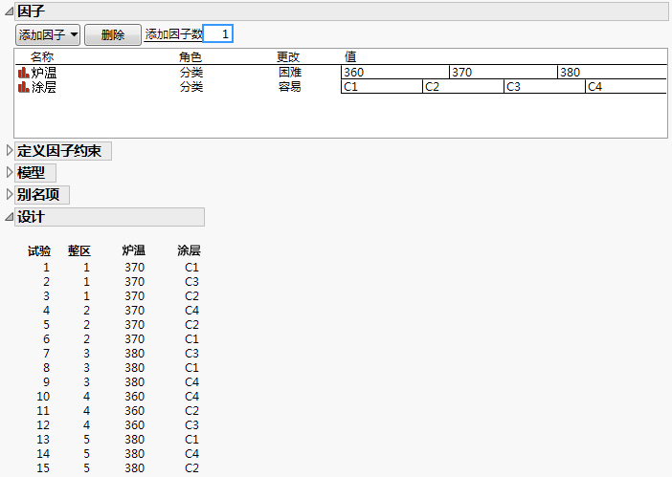Click 炉温 value 370 in run 5
This screenshot has height=477, width=672.
(x=135, y=325)
